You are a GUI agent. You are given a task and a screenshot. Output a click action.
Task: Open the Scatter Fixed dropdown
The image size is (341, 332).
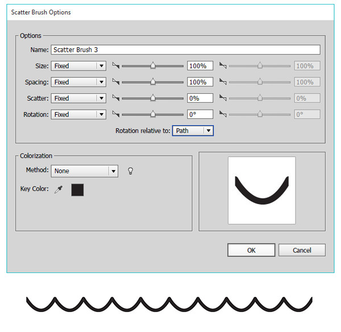coord(78,98)
